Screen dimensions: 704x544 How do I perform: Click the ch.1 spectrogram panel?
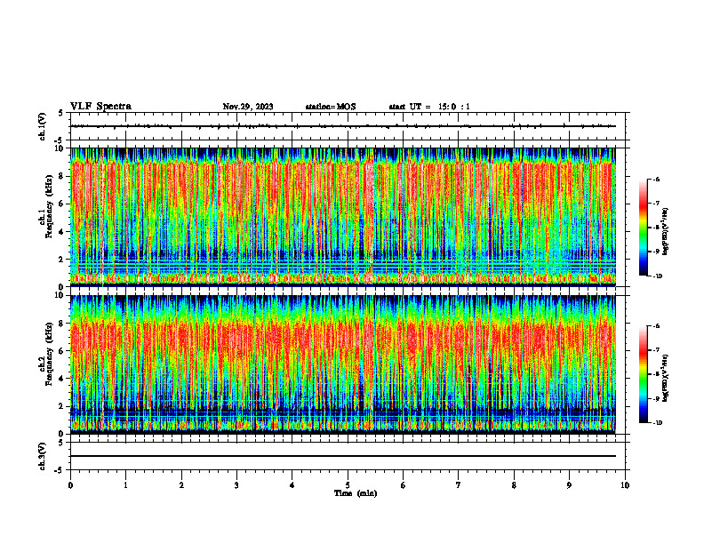point(342,217)
